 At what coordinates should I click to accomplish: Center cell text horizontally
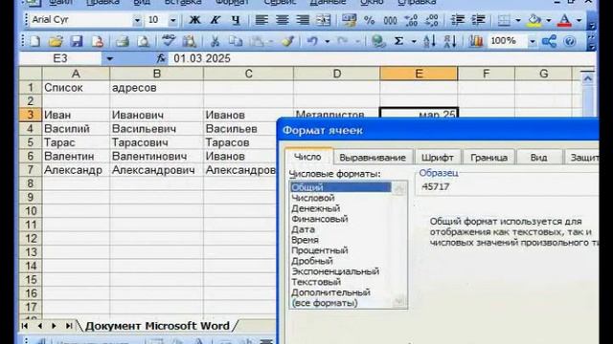[x=283, y=20]
